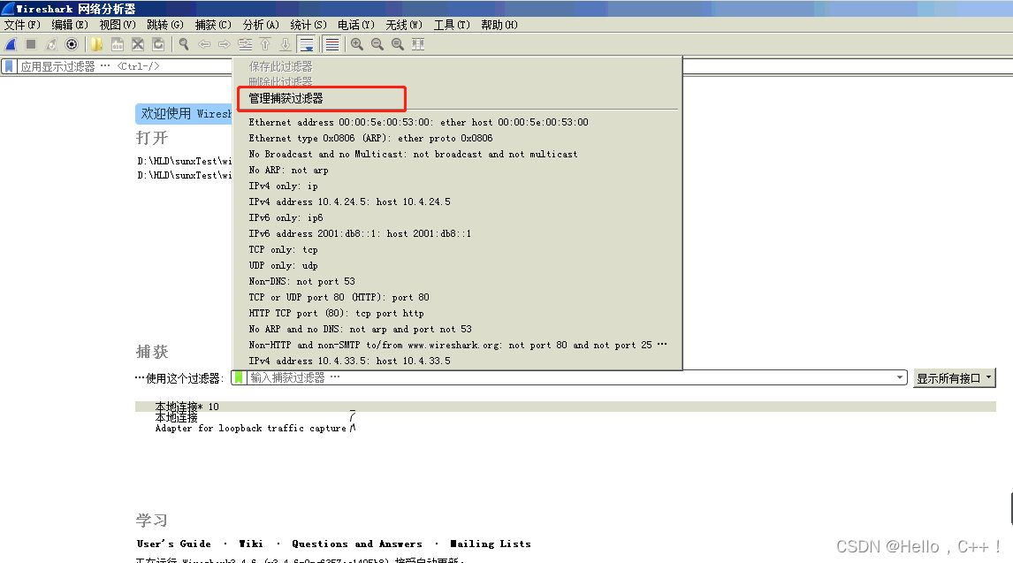
Task: Open 无线(W) menu
Action: point(405,25)
